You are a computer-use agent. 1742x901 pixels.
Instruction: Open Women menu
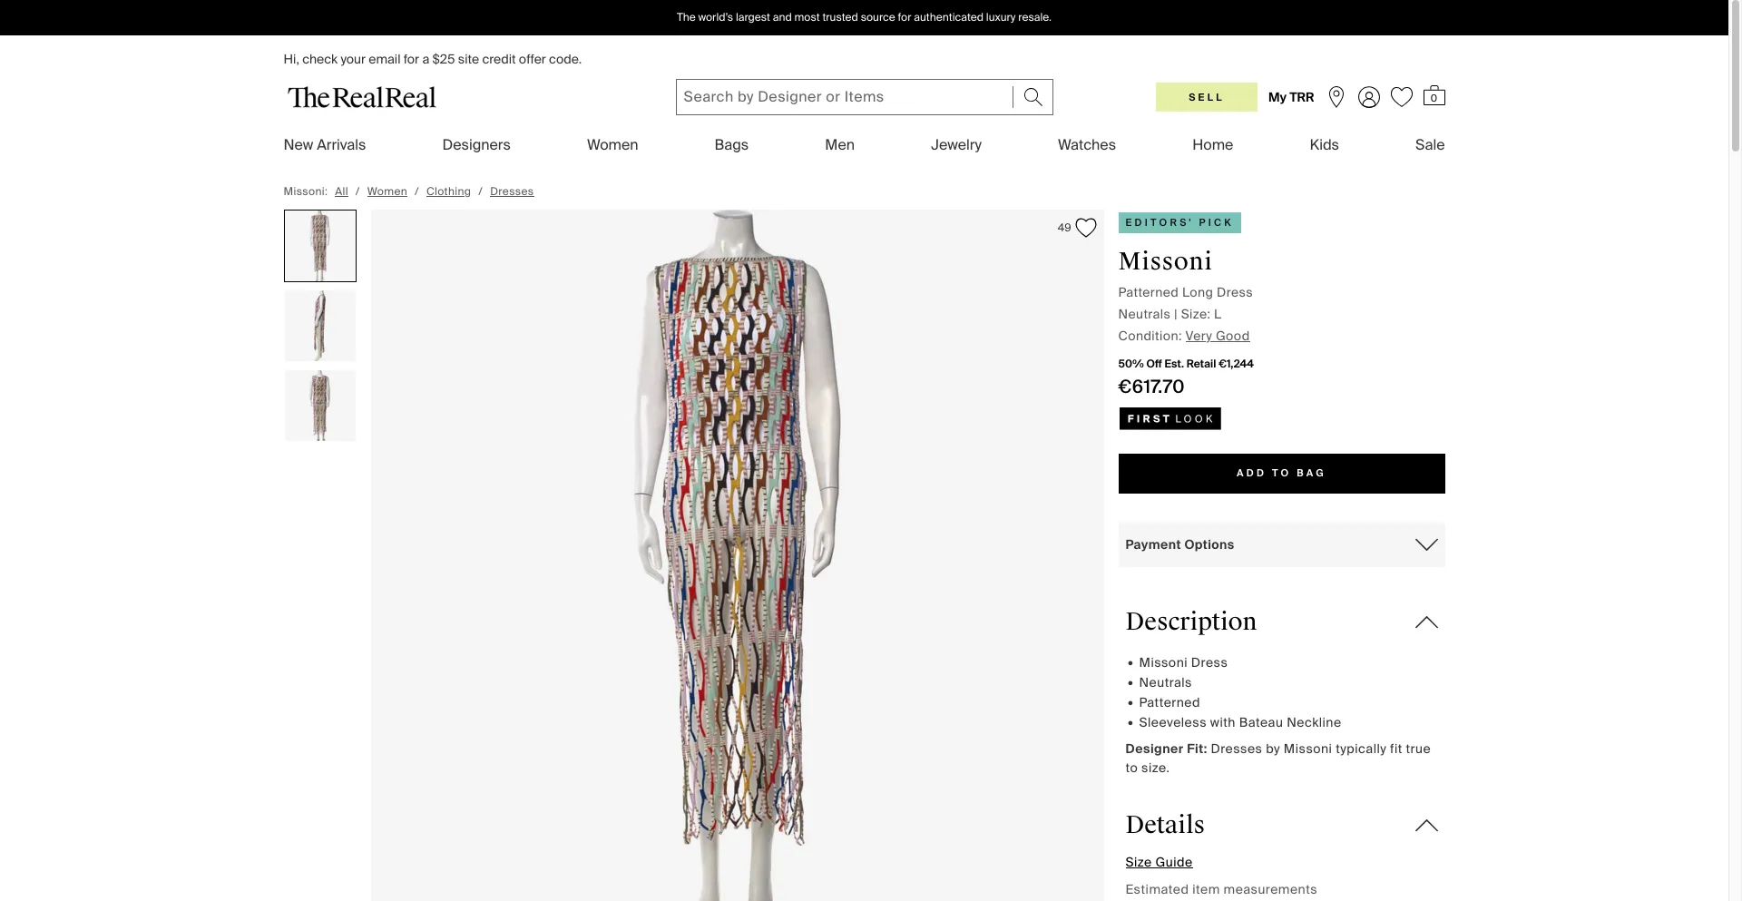tap(612, 144)
